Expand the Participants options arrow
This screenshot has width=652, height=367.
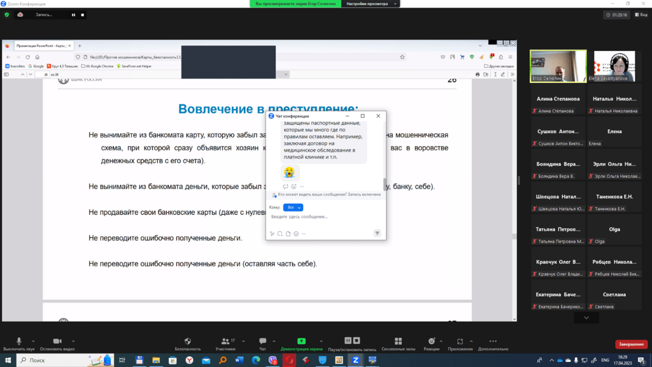[x=243, y=342]
